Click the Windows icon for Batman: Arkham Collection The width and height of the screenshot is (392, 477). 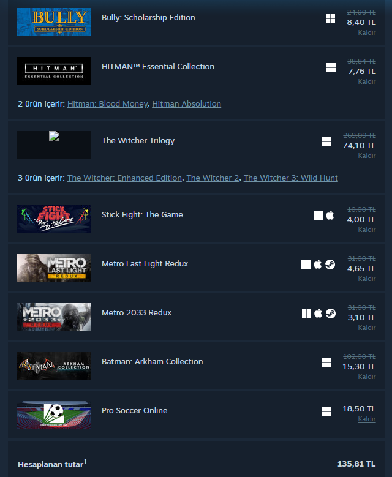tap(326, 362)
